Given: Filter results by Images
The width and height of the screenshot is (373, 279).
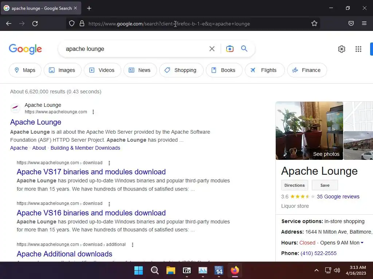Looking at the screenshot, I should (x=62, y=70).
